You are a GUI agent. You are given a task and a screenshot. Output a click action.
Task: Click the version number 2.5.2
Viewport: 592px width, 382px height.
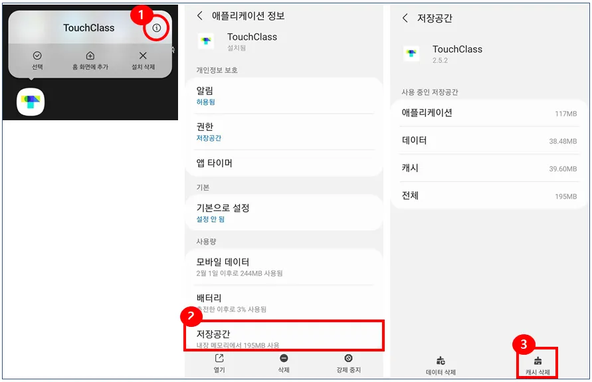click(x=440, y=60)
